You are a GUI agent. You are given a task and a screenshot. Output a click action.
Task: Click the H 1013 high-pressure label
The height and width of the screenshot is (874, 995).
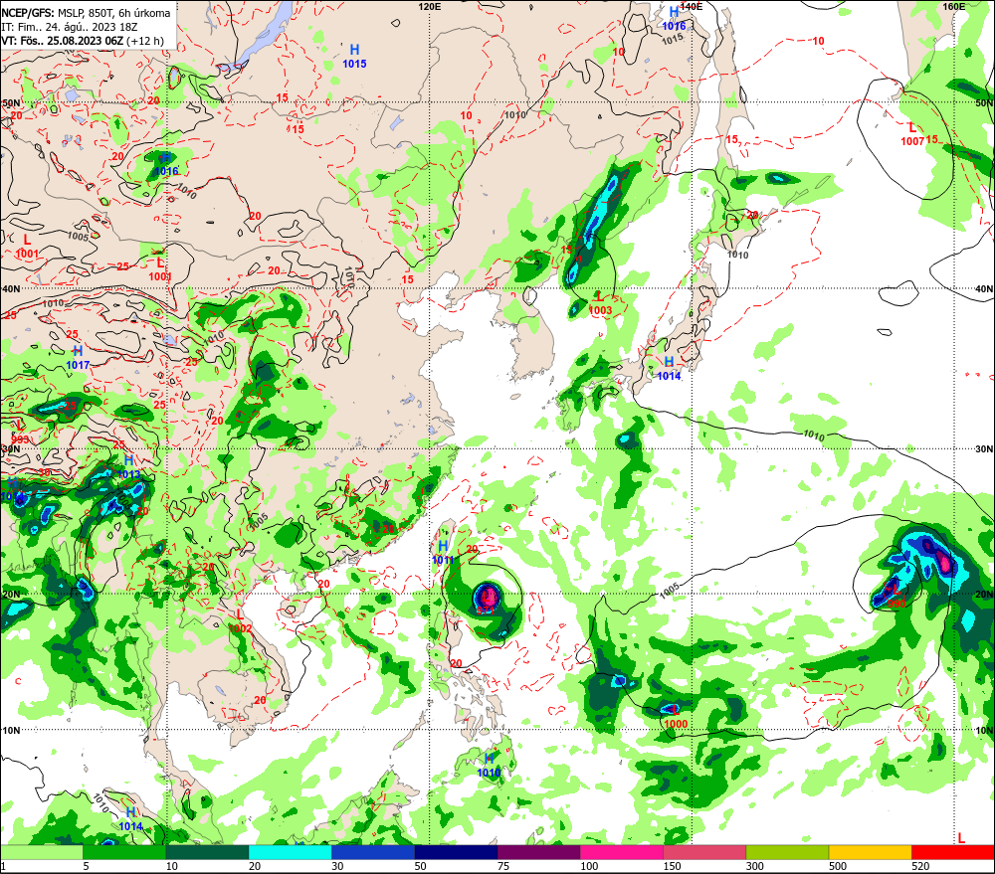point(128,467)
